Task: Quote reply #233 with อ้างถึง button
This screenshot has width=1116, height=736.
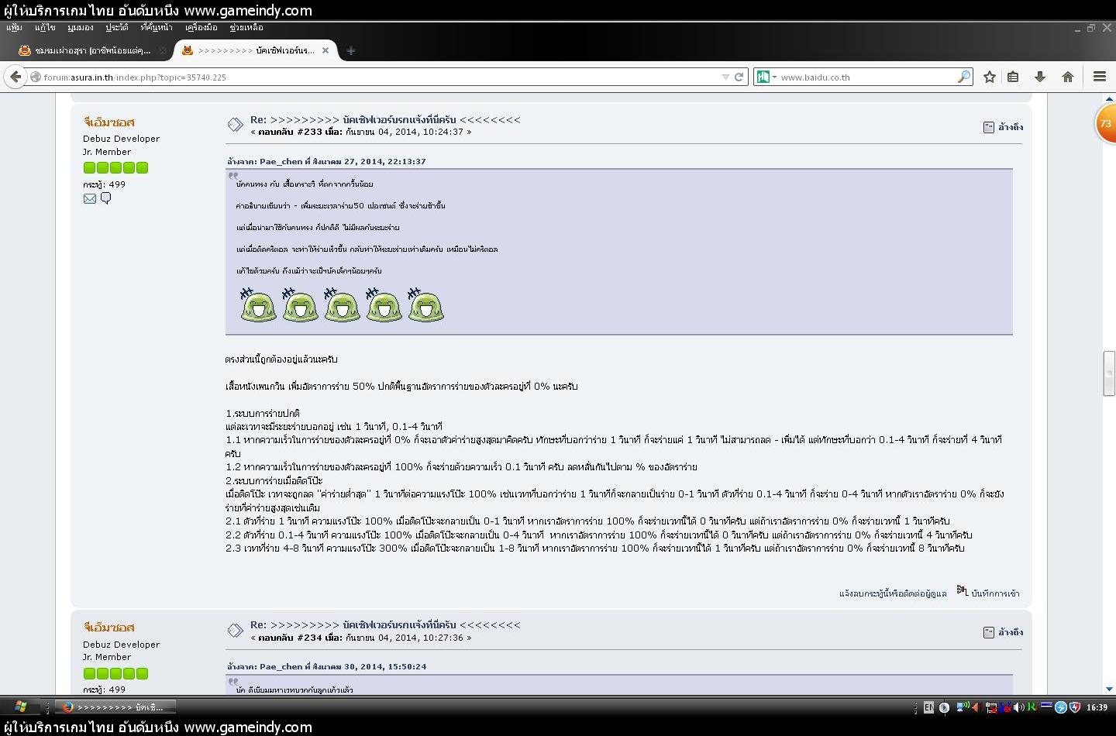Action: [x=1004, y=126]
